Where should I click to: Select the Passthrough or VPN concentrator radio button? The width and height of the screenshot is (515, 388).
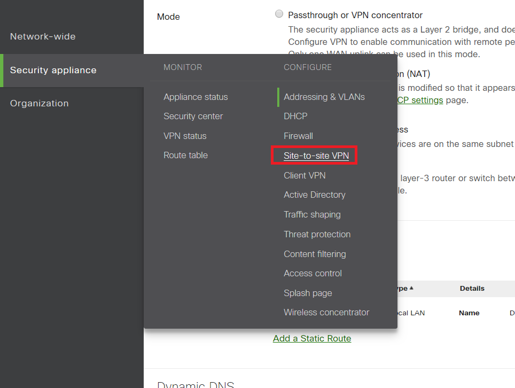[x=279, y=14]
